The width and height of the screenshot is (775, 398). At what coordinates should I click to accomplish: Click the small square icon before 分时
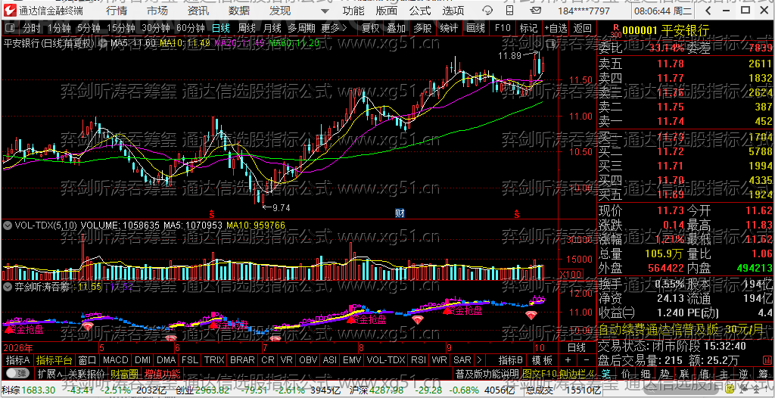[x=11, y=28]
